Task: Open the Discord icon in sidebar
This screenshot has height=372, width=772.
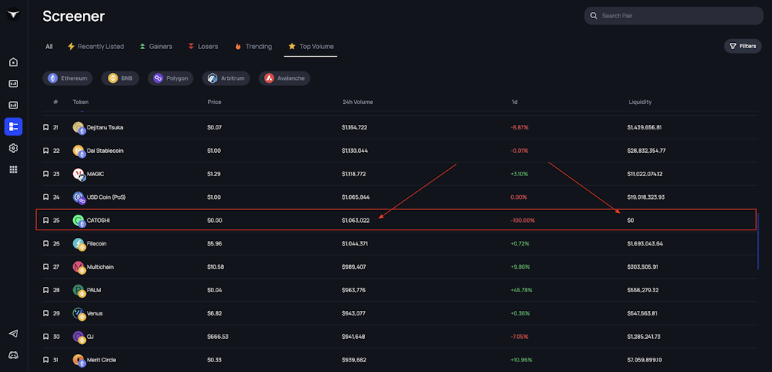Action: click(13, 355)
